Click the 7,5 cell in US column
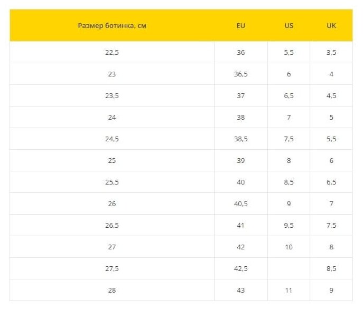This screenshot has width=363, height=310. point(288,139)
